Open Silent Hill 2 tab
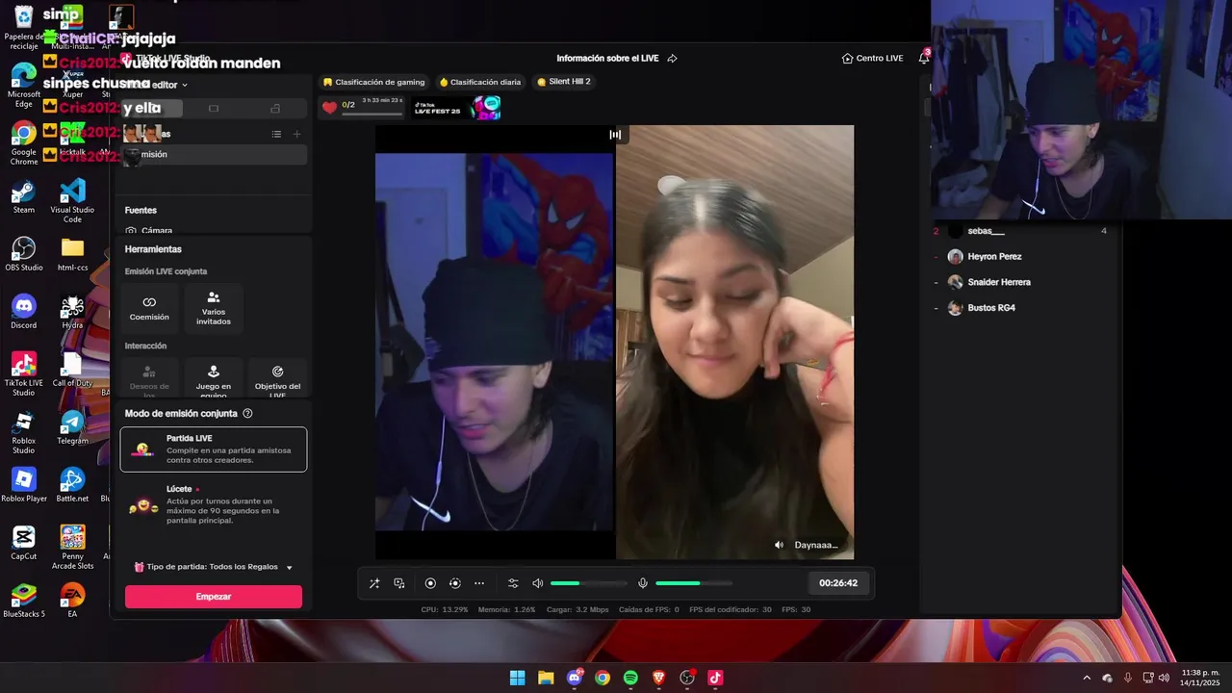The width and height of the screenshot is (1232, 693). [564, 82]
